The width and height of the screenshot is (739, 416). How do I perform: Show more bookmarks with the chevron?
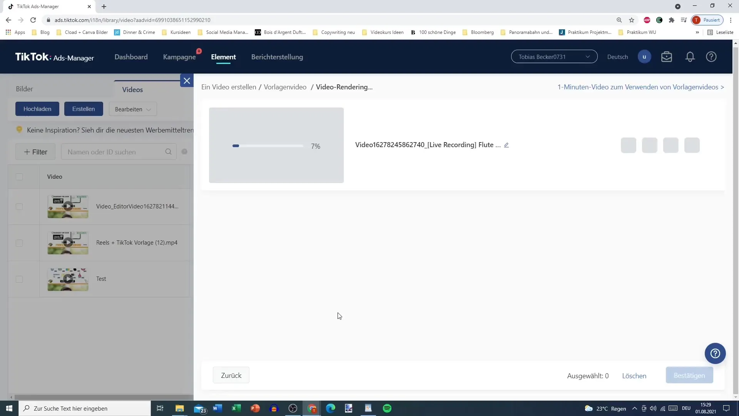click(x=697, y=32)
